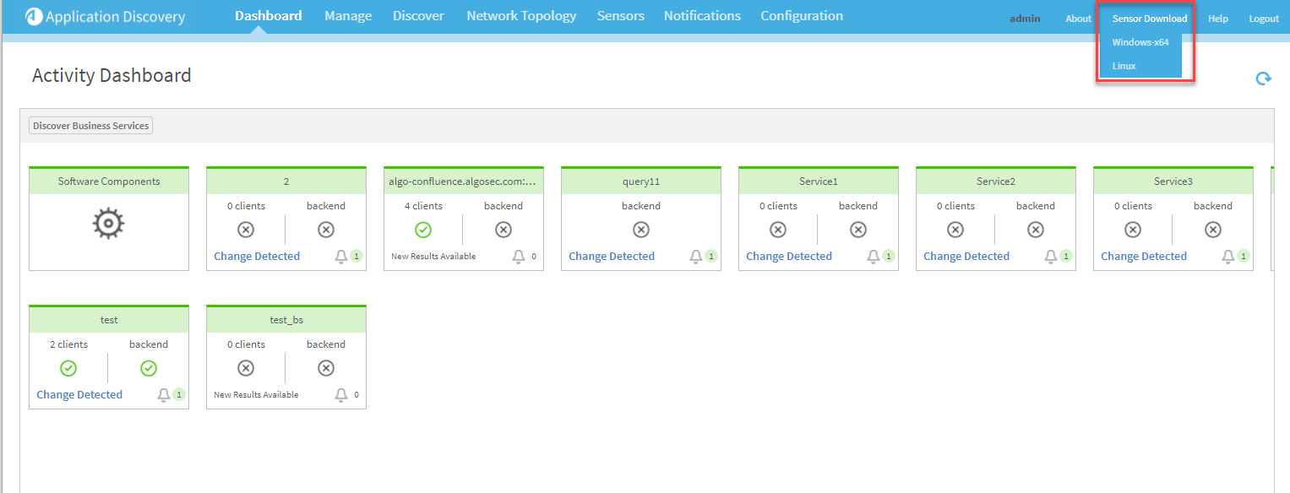The image size is (1290, 493).
Task: Click the clients status icon in Service2 card
Action: pyautogui.click(x=955, y=230)
